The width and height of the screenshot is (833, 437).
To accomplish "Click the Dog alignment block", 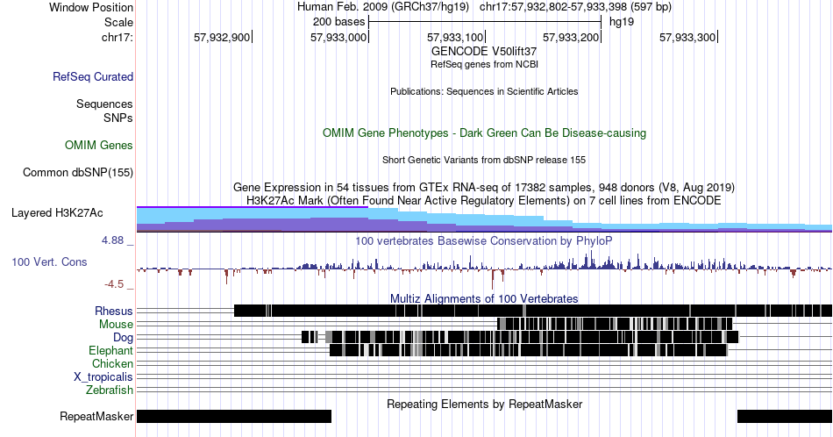I will pyautogui.click(x=520, y=337).
